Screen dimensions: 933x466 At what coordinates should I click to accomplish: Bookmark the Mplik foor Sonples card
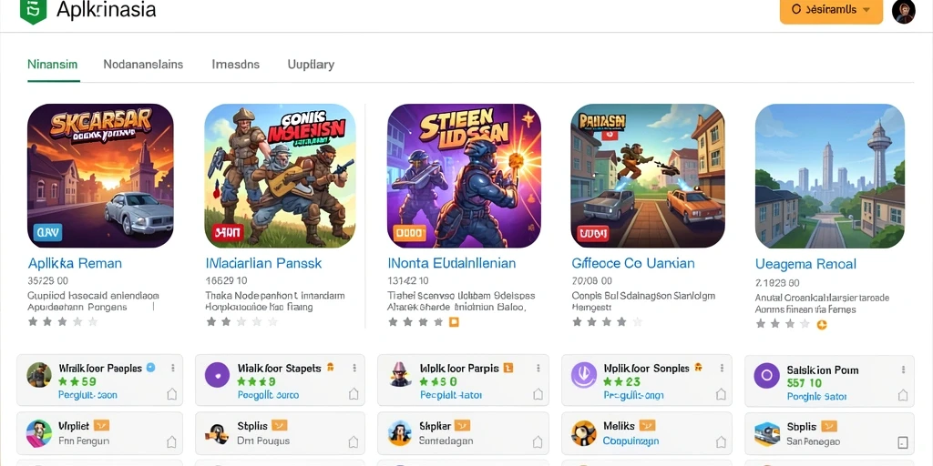tap(721, 394)
